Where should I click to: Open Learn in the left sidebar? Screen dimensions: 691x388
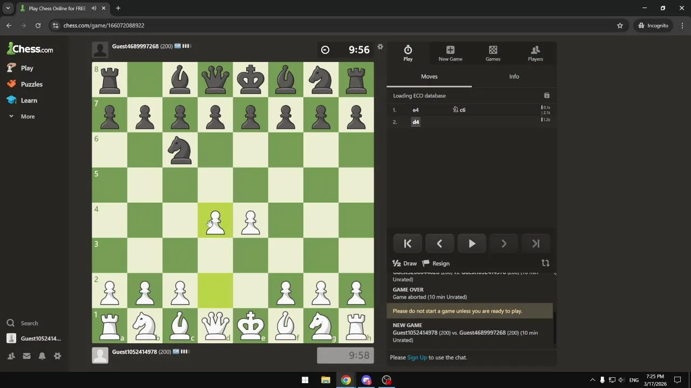pyautogui.click(x=22, y=100)
